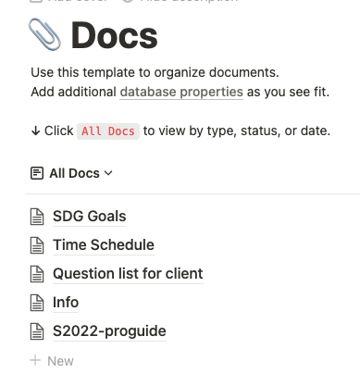Open Question list for client page

pos(128,274)
